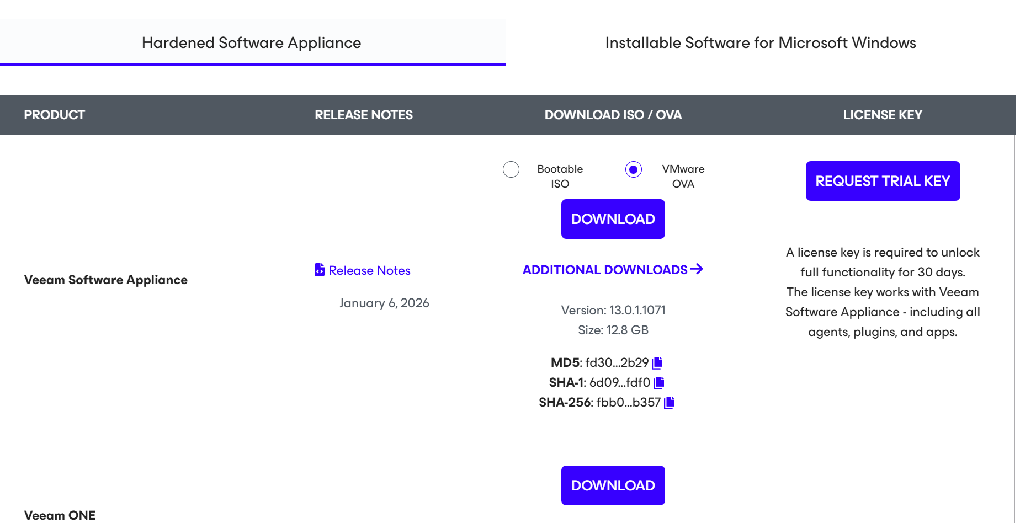Switch to Hardened Software Appliance tab

point(252,43)
